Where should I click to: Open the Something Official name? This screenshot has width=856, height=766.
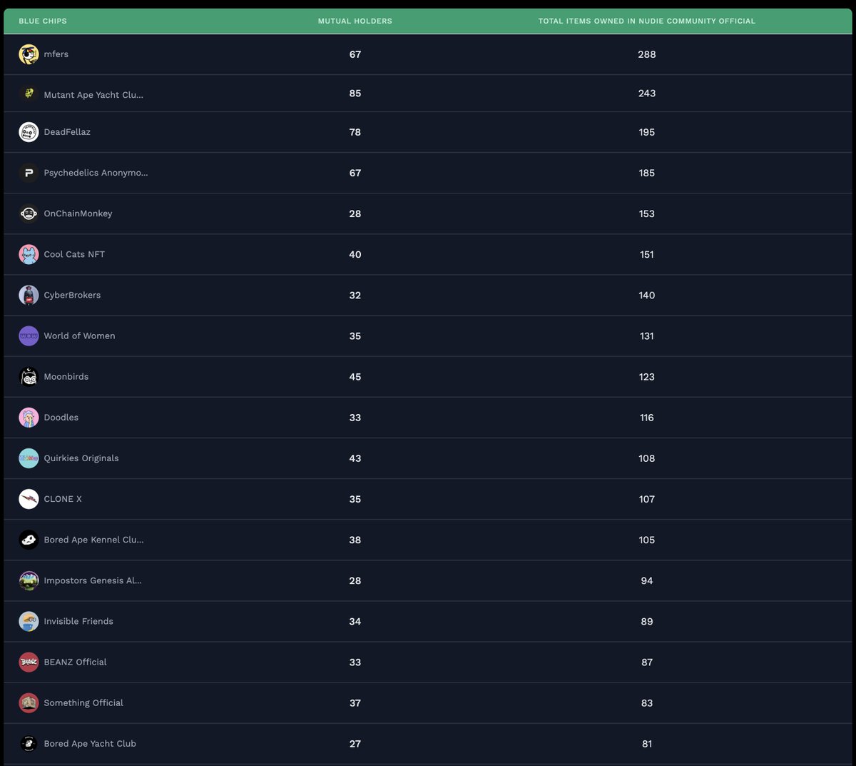click(83, 702)
